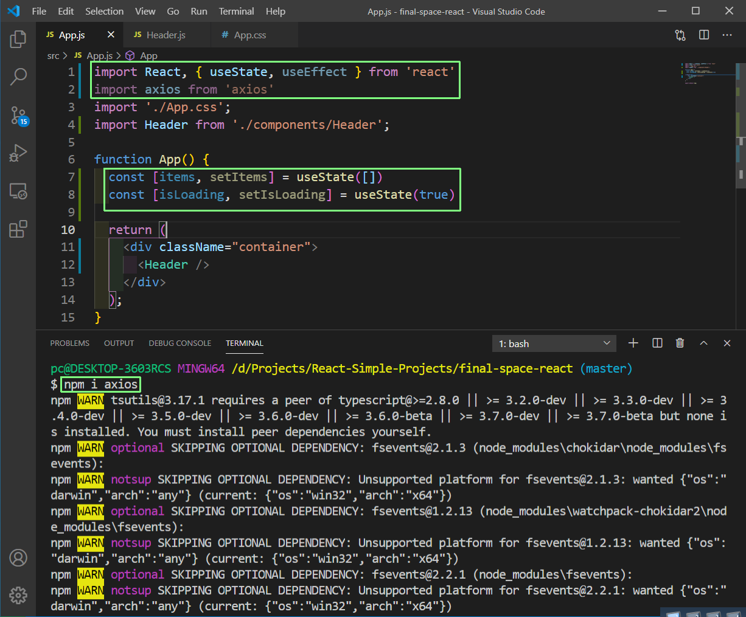Maximize the terminal panel with the chevron

click(703, 343)
